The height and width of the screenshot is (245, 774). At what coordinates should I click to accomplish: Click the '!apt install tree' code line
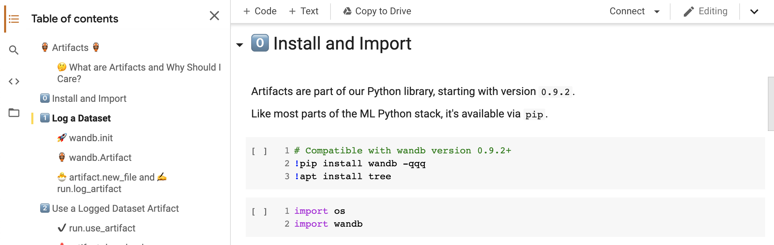(342, 176)
